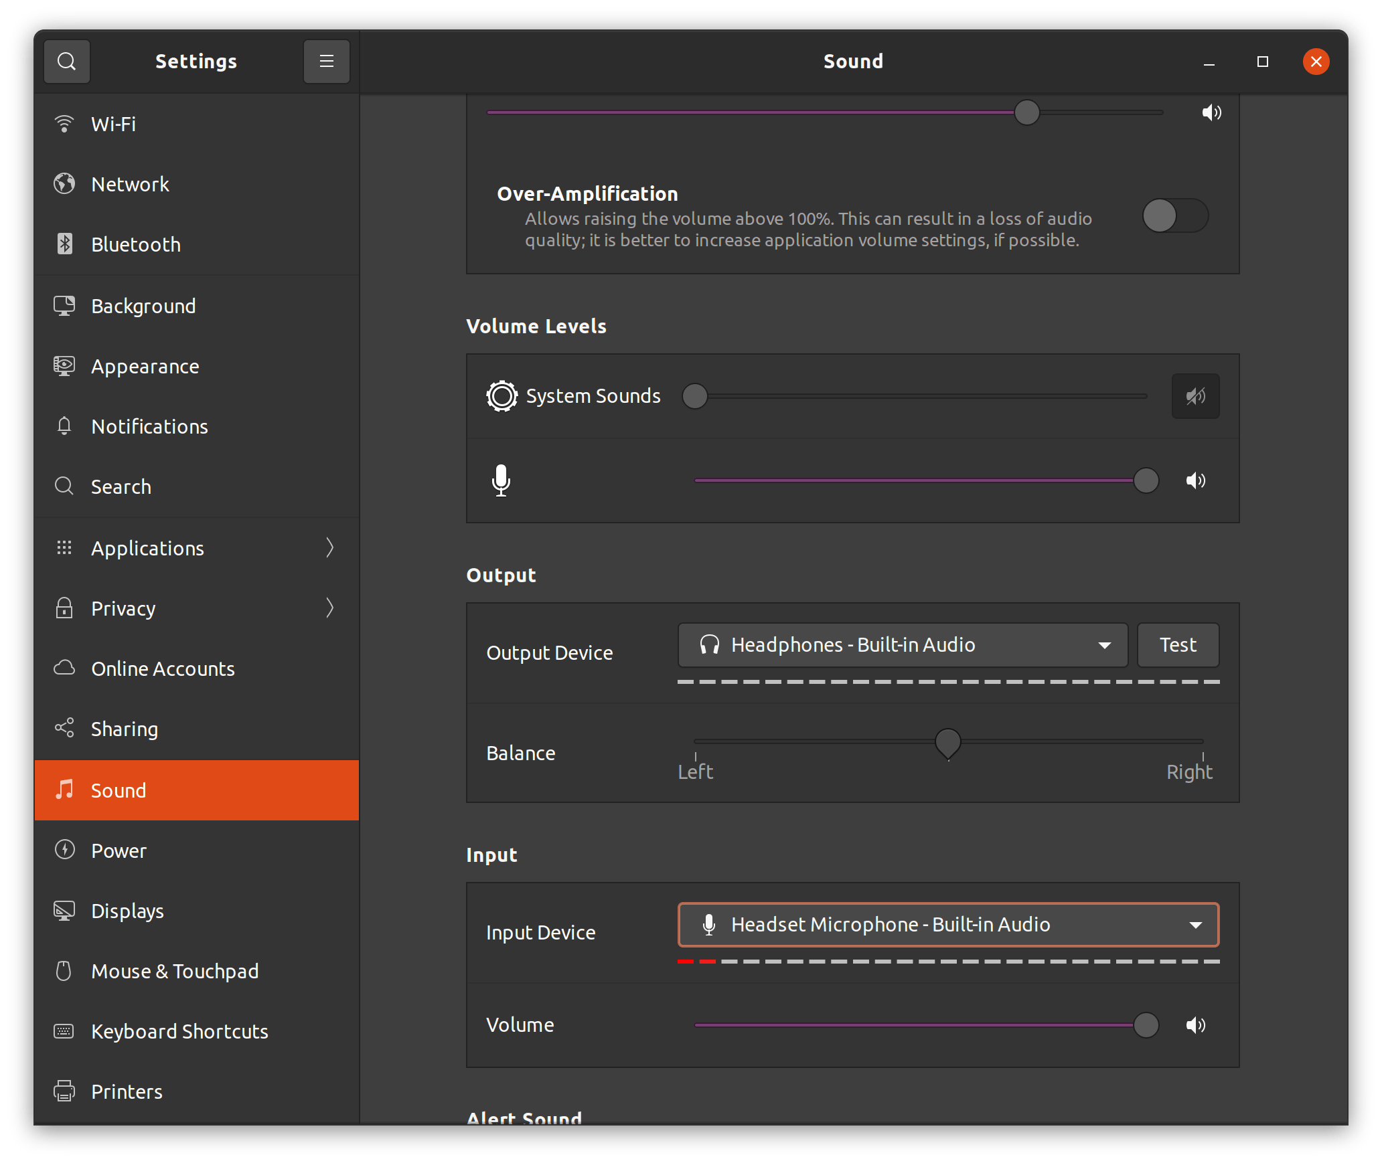
Task: Enable the Over-Amplification switch
Action: [x=1175, y=216]
